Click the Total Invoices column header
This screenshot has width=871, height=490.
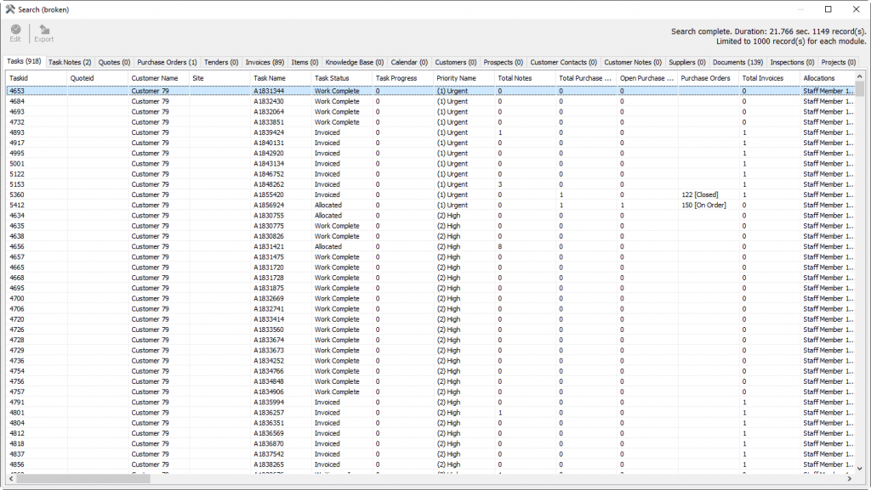768,78
